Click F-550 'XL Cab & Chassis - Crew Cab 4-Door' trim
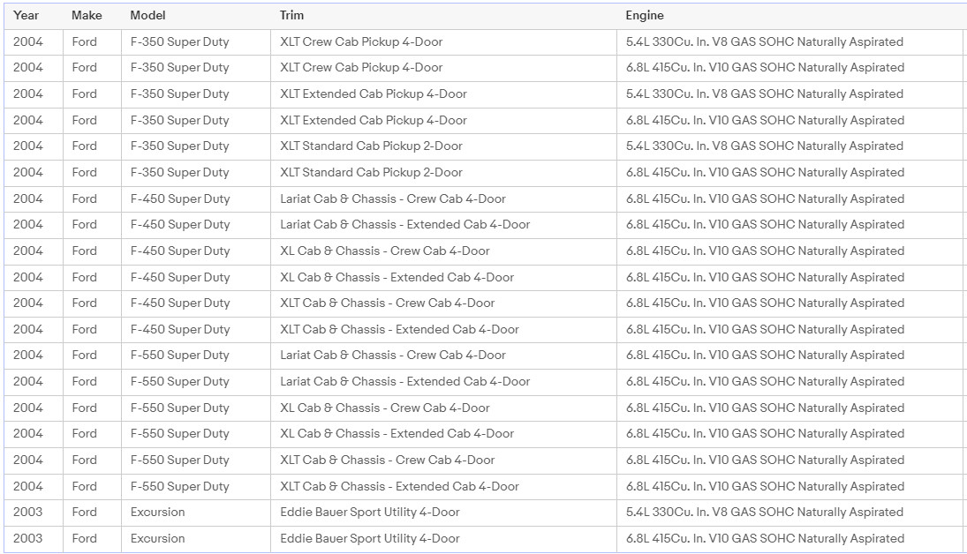This screenshot has height=554, width=967. pyautogui.click(x=385, y=408)
